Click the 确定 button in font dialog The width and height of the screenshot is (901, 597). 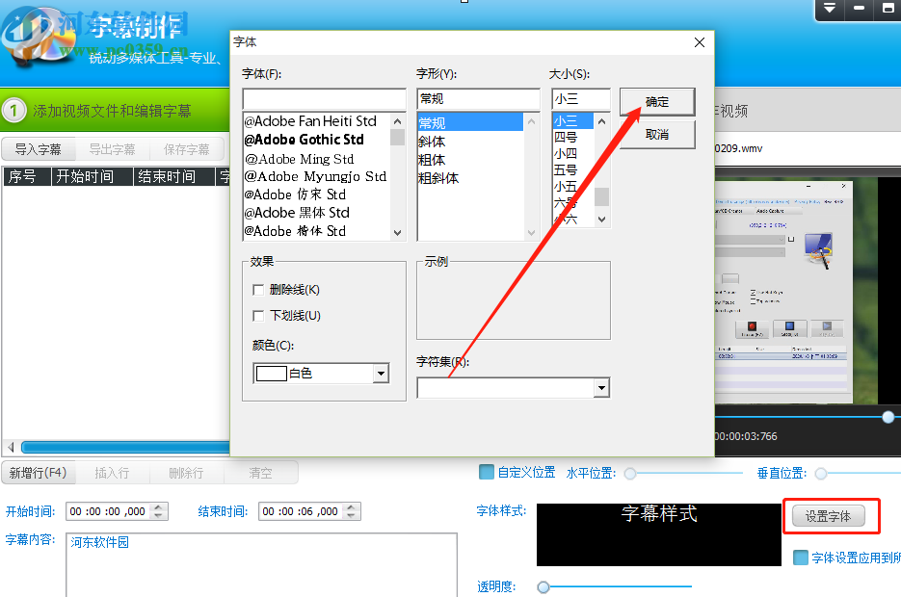click(x=657, y=102)
